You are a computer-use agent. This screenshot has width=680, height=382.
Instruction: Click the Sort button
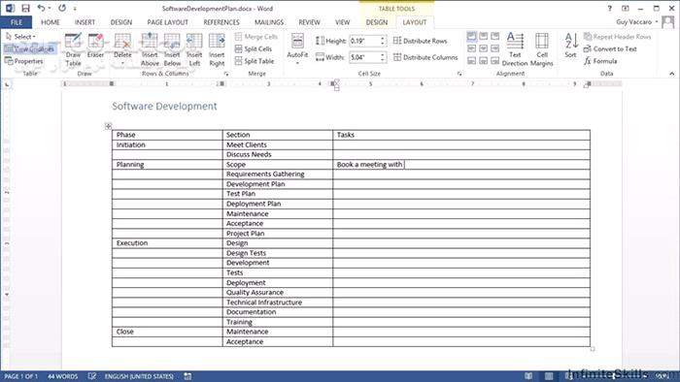[571, 46]
